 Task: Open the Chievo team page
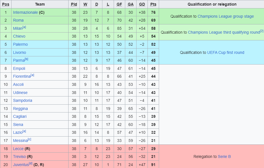coord(19,36)
